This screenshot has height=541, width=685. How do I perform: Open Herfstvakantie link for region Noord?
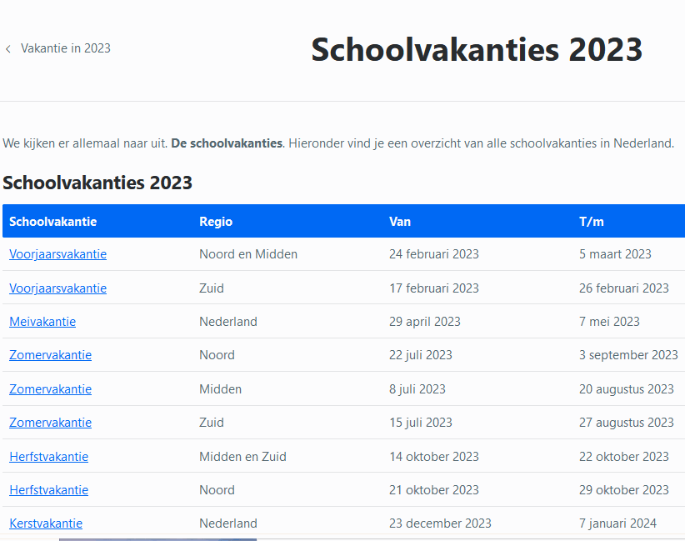click(x=48, y=490)
